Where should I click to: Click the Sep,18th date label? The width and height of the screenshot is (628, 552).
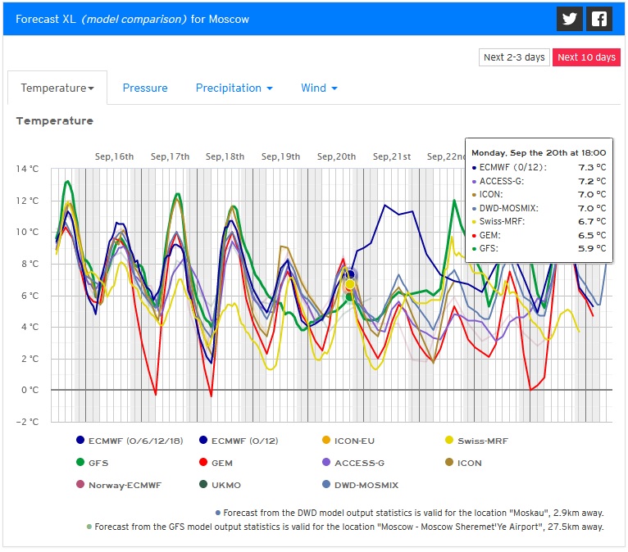click(x=225, y=156)
